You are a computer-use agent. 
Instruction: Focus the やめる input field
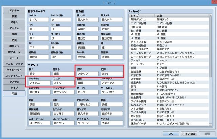pyautogui.click(x=112, y=123)
